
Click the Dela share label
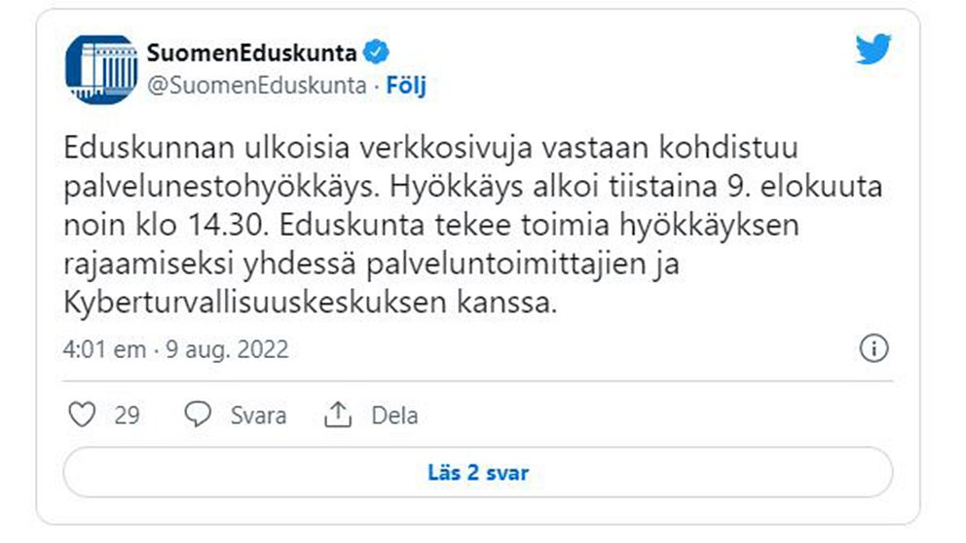(394, 416)
